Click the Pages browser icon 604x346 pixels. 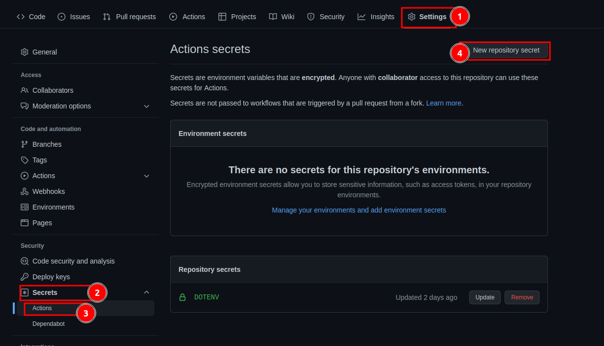pyautogui.click(x=25, y=223)
